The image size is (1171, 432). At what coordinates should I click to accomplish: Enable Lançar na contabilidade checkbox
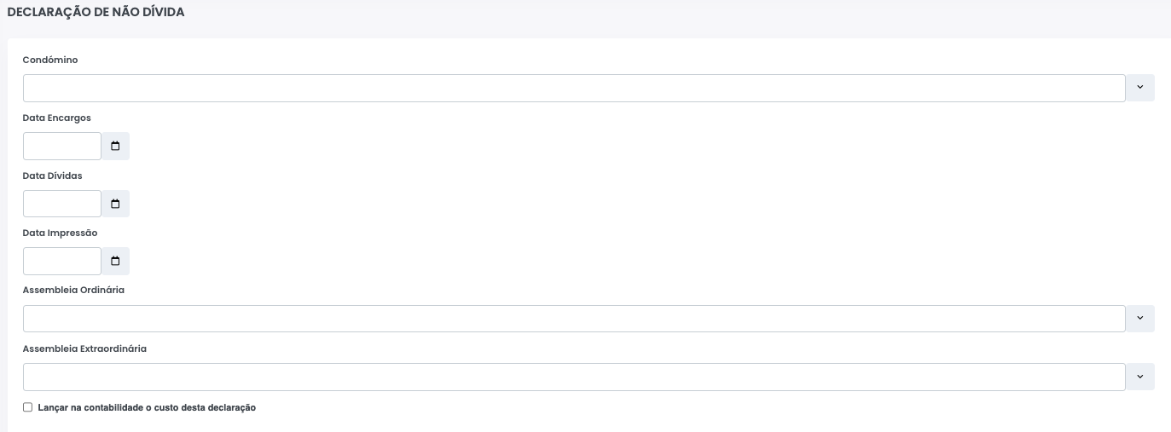pos(28,407)
